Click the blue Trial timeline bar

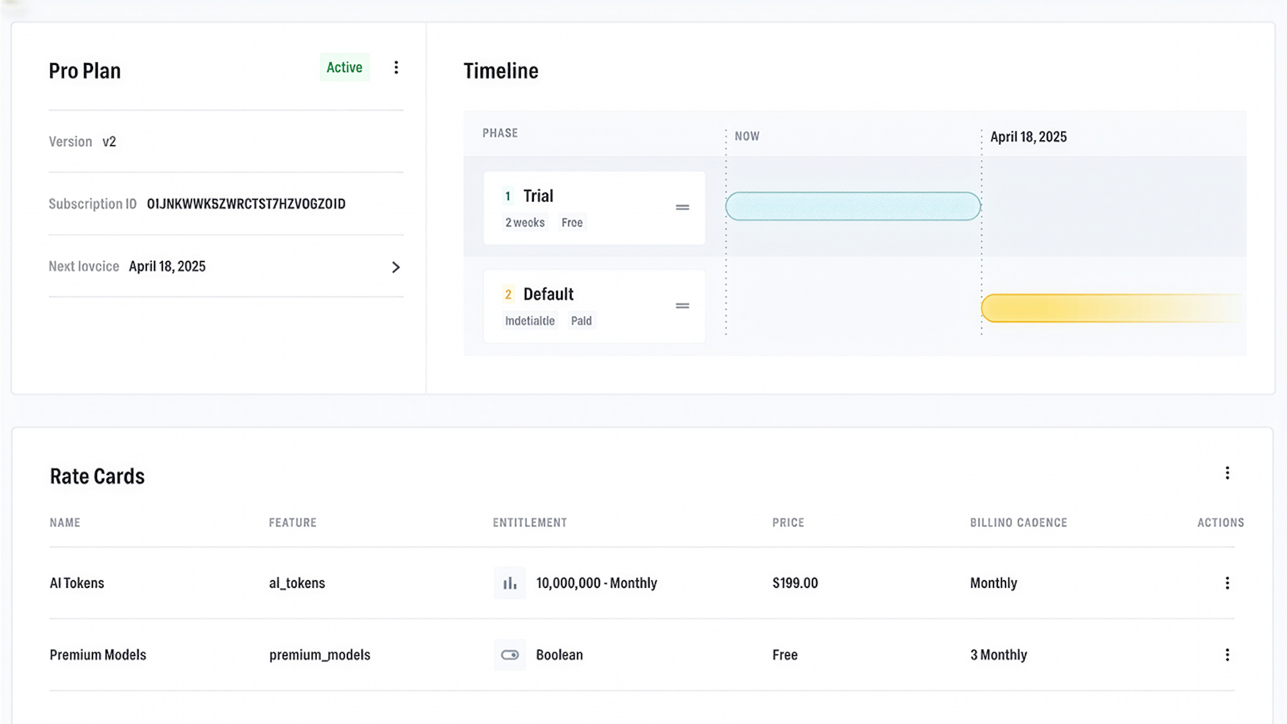pyautogui.click(x=853, y=206)
